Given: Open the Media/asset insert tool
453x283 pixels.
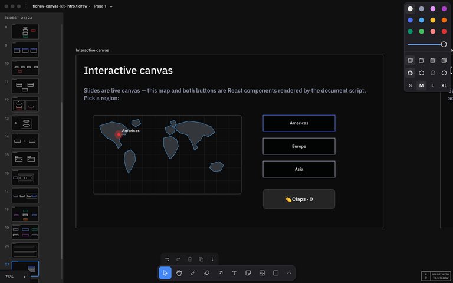Looking at the screenshot, I should pos(262,273).
